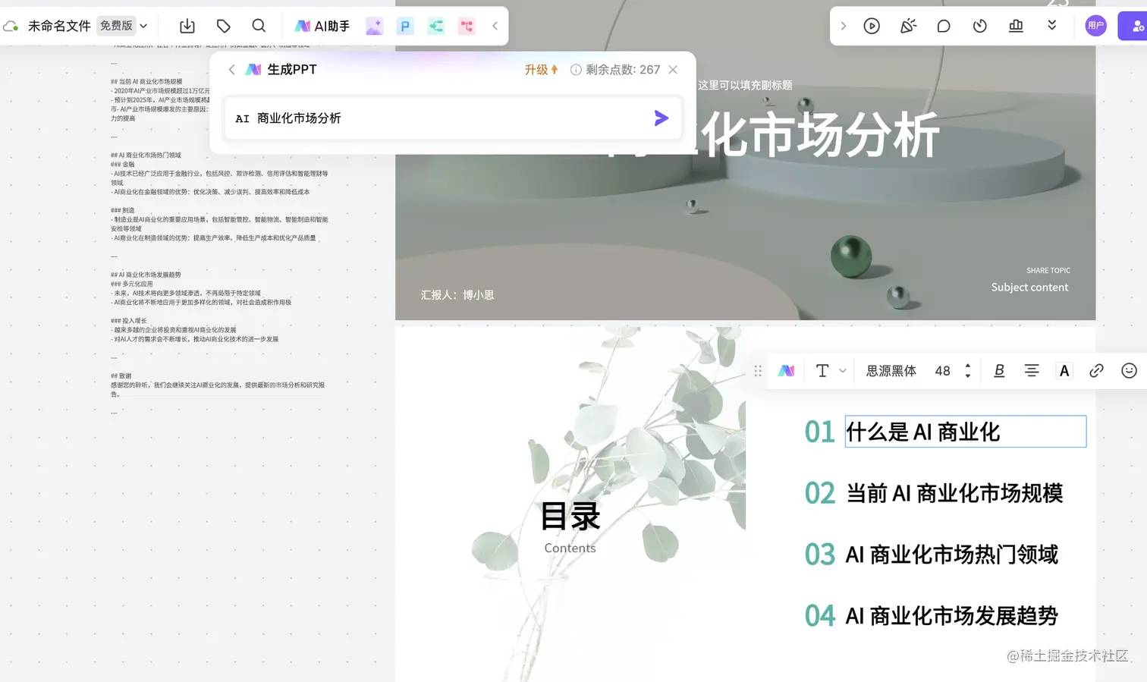Open the font color picker marked A
Screen dimensions: 1147x682
[x=1064, y=370]
